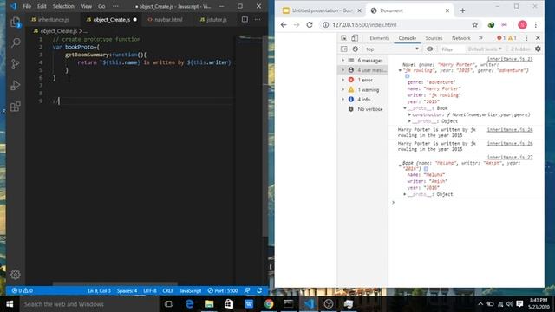Open Source Control view in VS Code
The image size is (555, 312).
pyautogui.click(x=16, y=64)
